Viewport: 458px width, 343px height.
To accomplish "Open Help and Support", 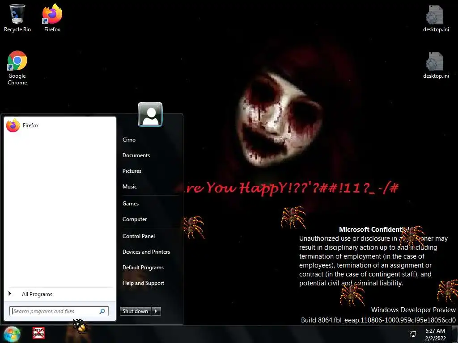I will pos(144,283).
